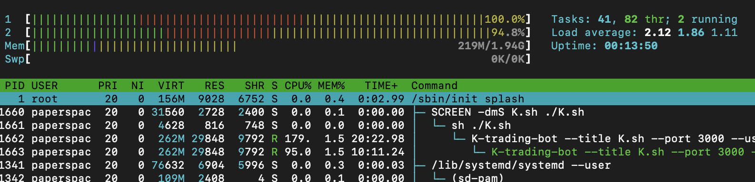Screen dimensions: 755x182
Task: Click the 219M/1.94G memory value
Action: [x=491, y=46]
